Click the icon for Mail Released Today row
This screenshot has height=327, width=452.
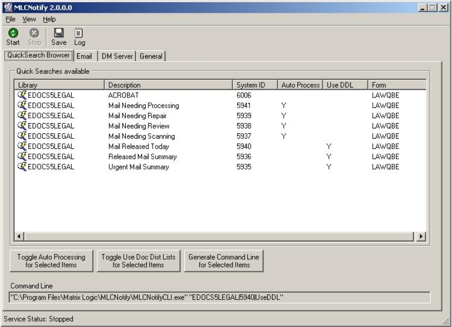22,146
